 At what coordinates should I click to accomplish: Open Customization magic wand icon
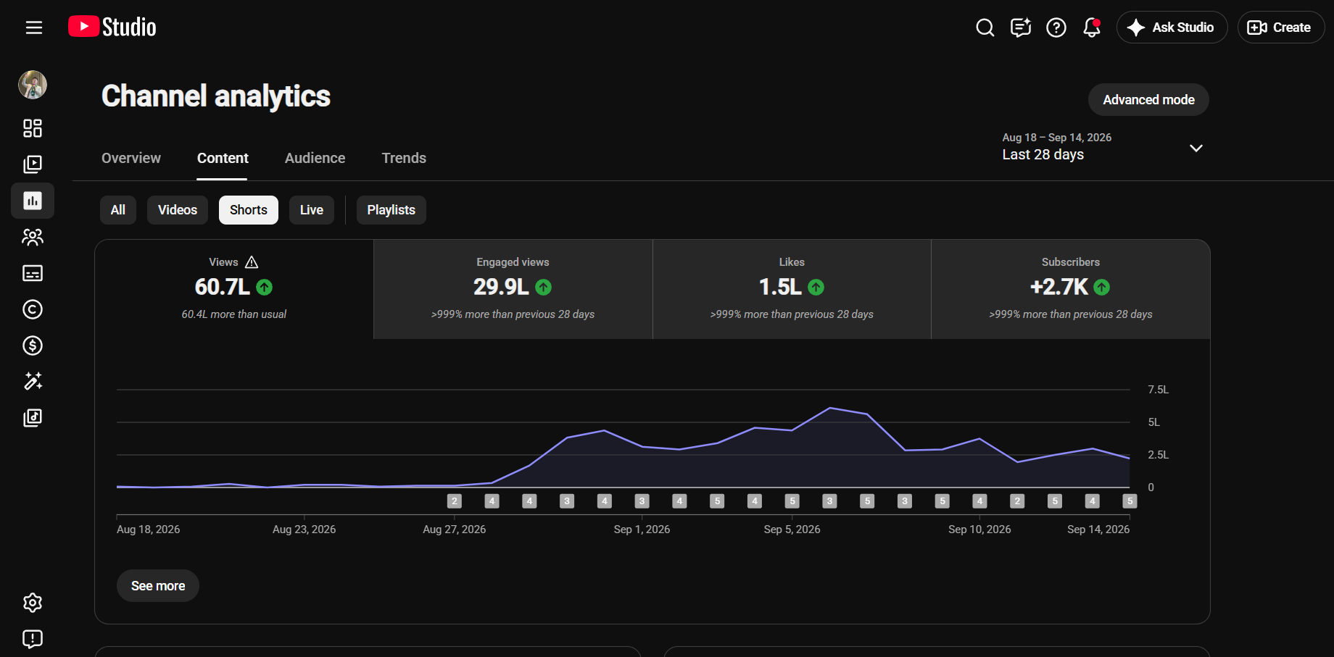(33, 382)
